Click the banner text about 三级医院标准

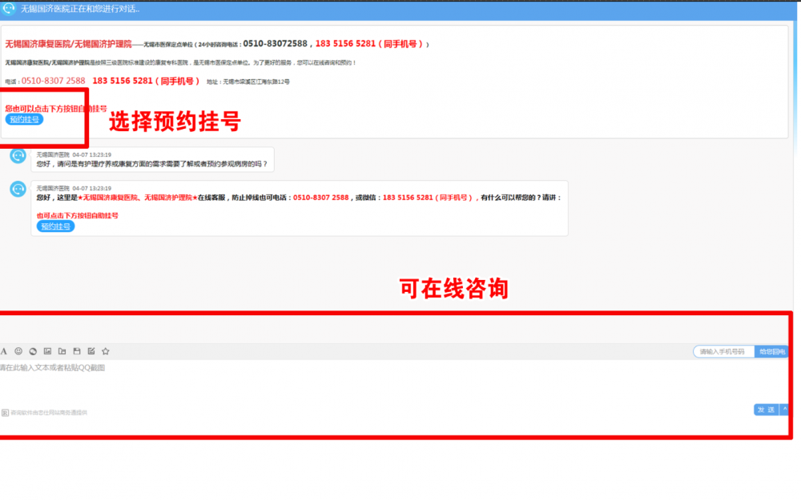coord(181,62)
